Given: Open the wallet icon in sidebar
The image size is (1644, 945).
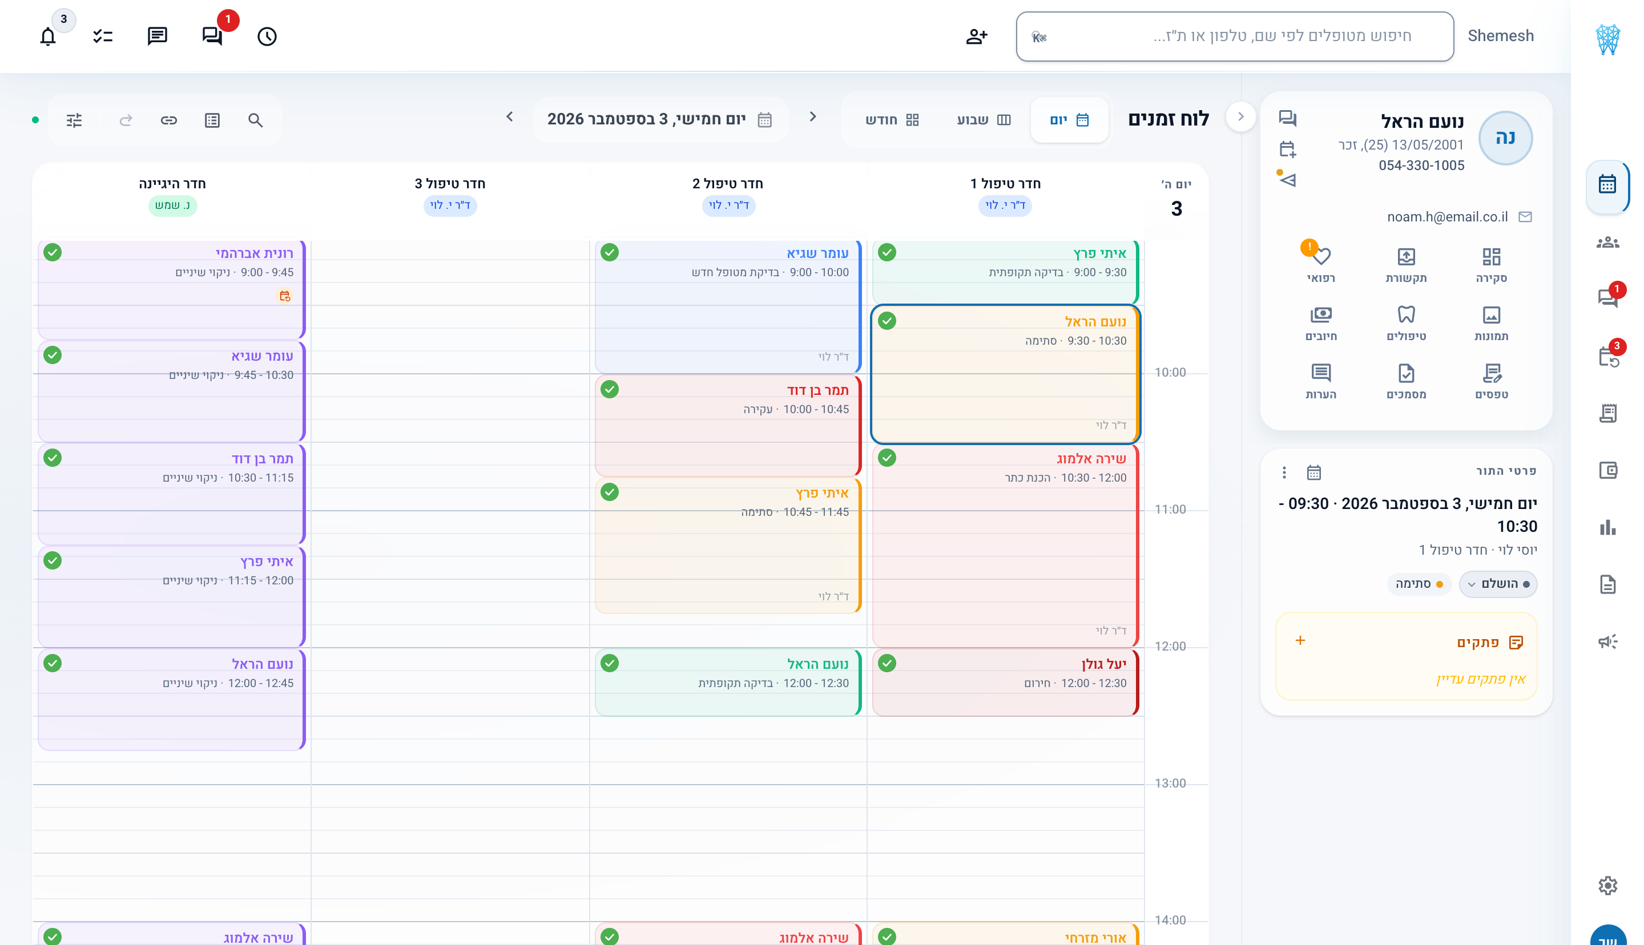Looking at the screenshot, I should (1607, 470).
